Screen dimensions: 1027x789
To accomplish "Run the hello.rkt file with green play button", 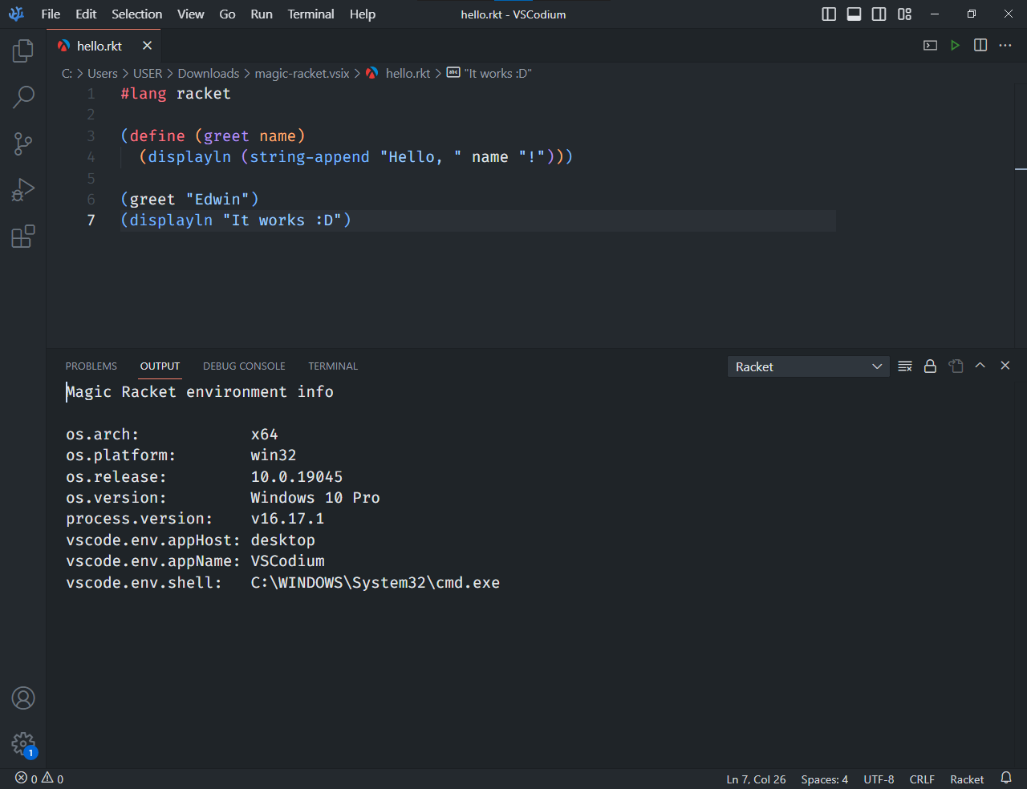I will (955, 46).
